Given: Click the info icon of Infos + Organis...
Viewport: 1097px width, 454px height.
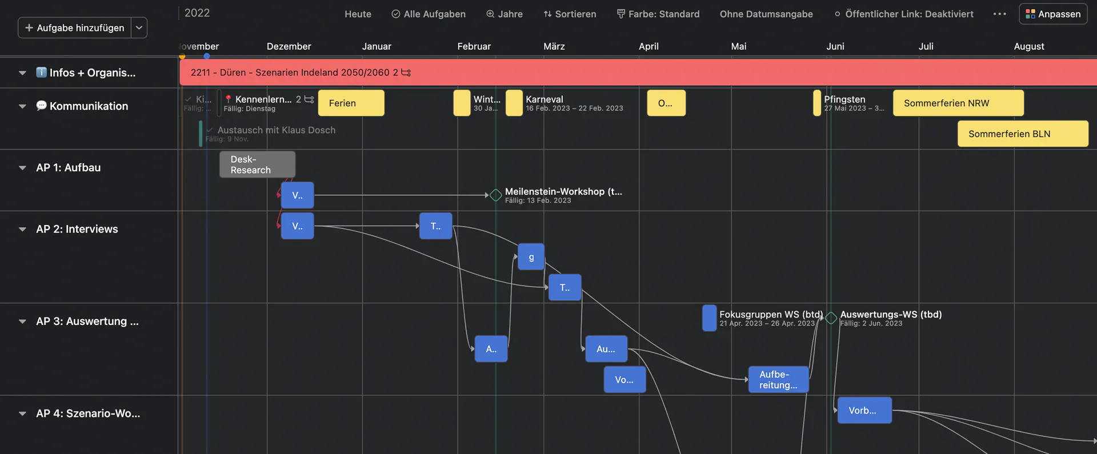Looking at the screenshot, I should [41, 72].
